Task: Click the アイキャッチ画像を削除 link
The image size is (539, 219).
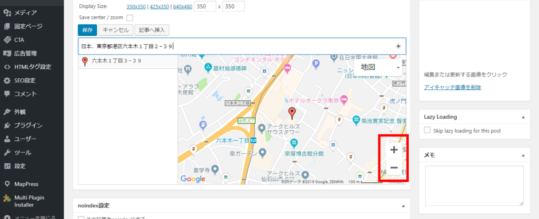Action: tap(452, 87)
